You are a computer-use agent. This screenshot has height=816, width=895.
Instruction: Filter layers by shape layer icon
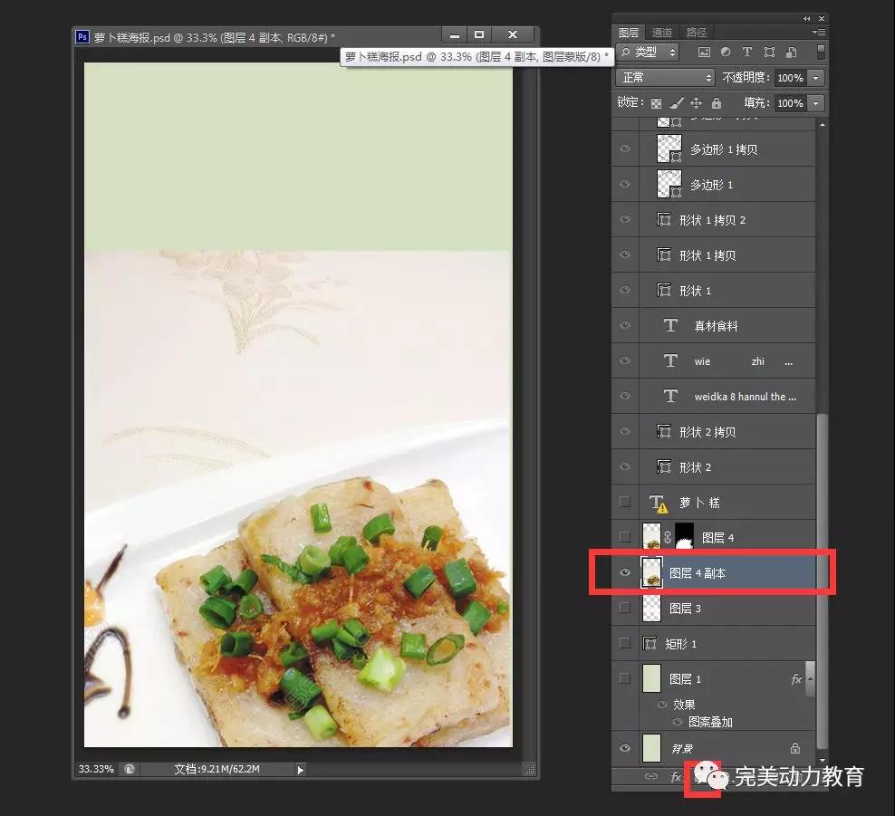[769, 53]
